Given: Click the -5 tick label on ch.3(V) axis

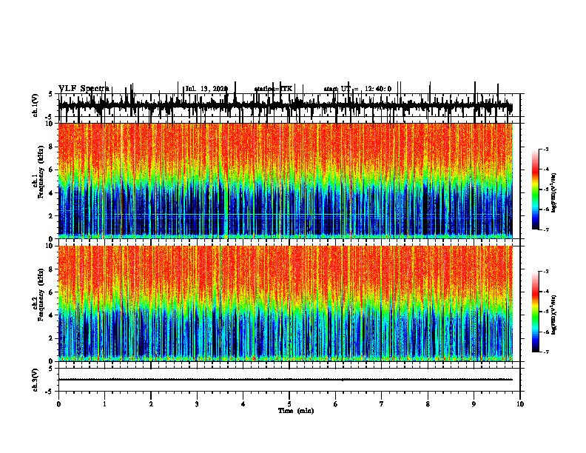Looking at the screenshot, I should tap(50, 392).
